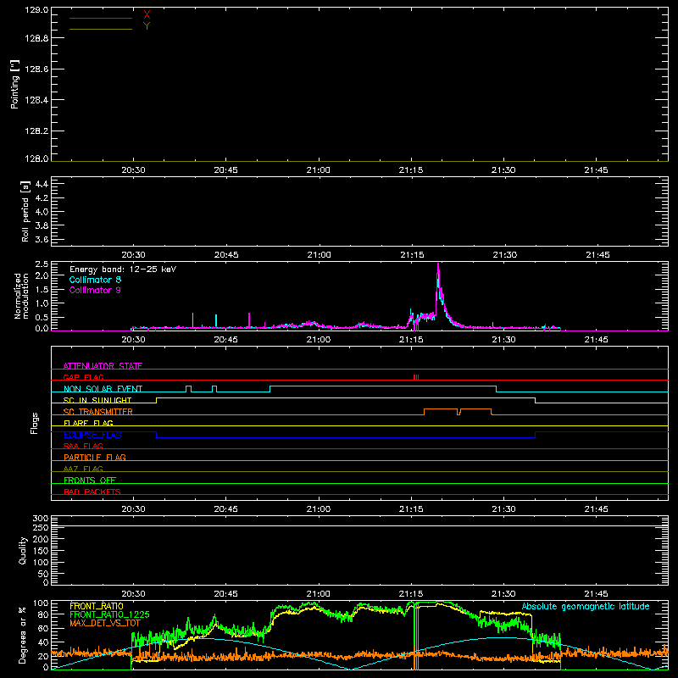Click the 'Energy band: 12-25 keV' text
The height and width of the screenshot is (678, 678).
coord(123,270)
